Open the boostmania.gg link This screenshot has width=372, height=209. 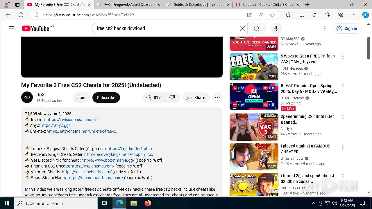click(108, 160)
